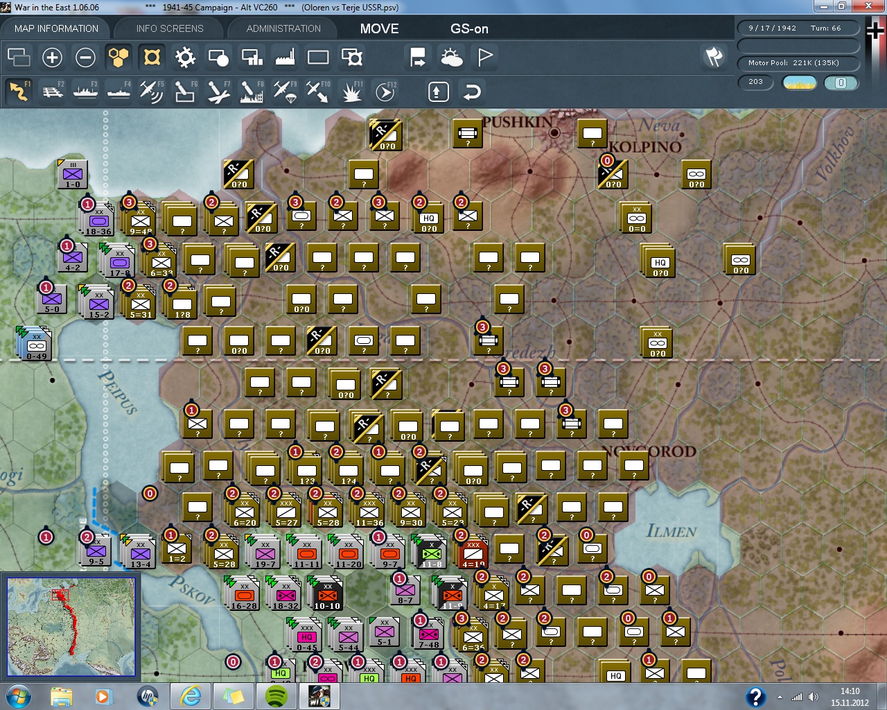Open Internet Explorer from the taskbar
Screen dimensions: 887x710
click(191, 696)
